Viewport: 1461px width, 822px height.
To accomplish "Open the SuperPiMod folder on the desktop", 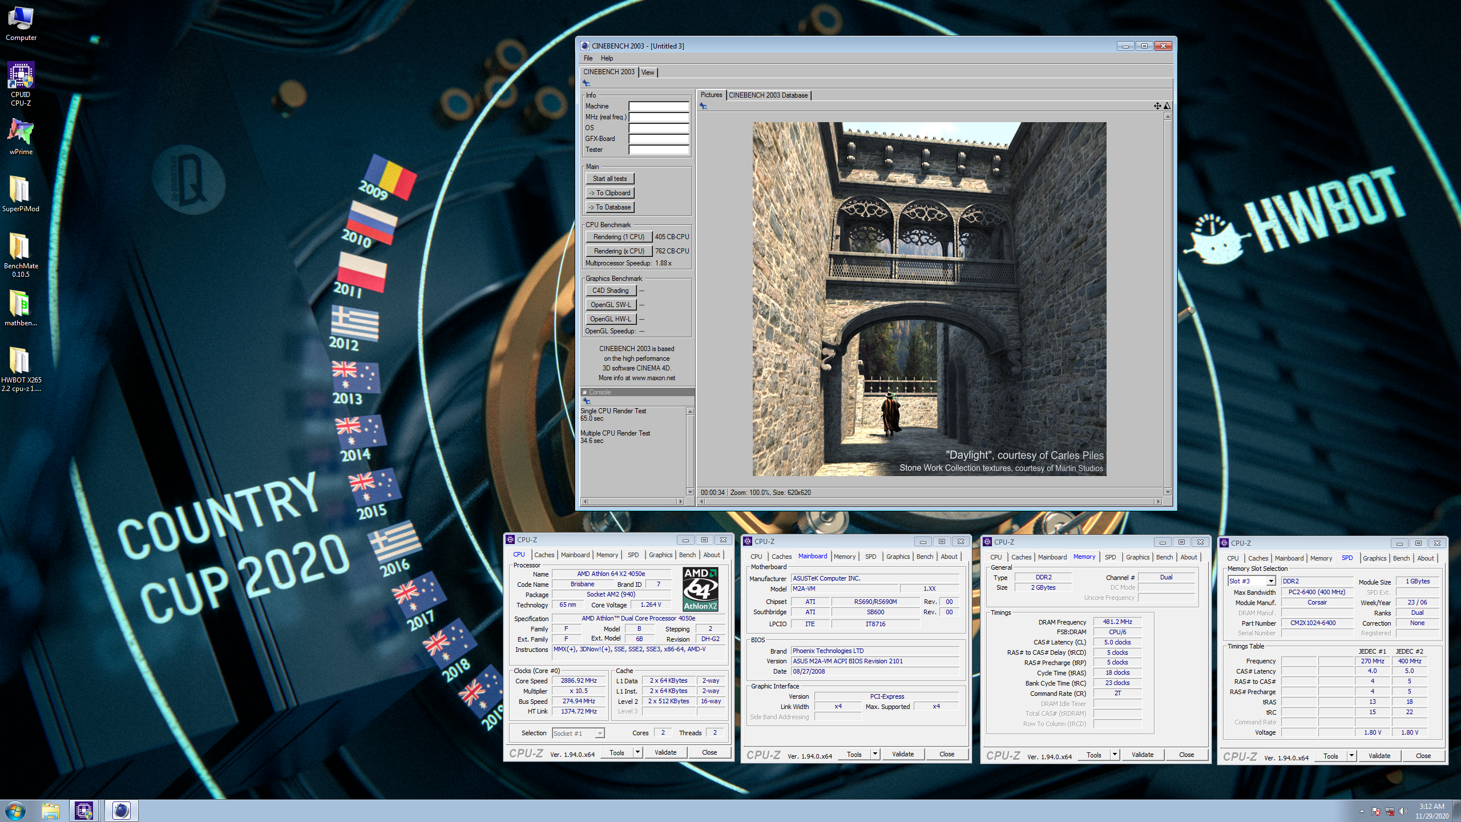I will 21,194.
